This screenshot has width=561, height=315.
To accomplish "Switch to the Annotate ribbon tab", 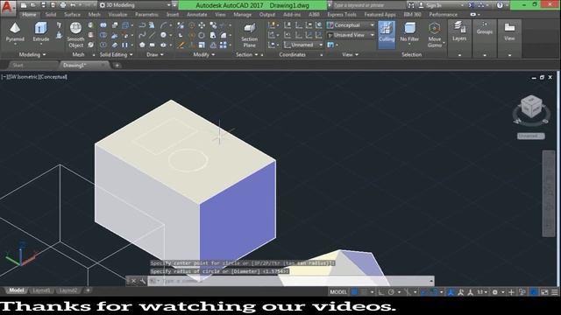I will point(197,15).
